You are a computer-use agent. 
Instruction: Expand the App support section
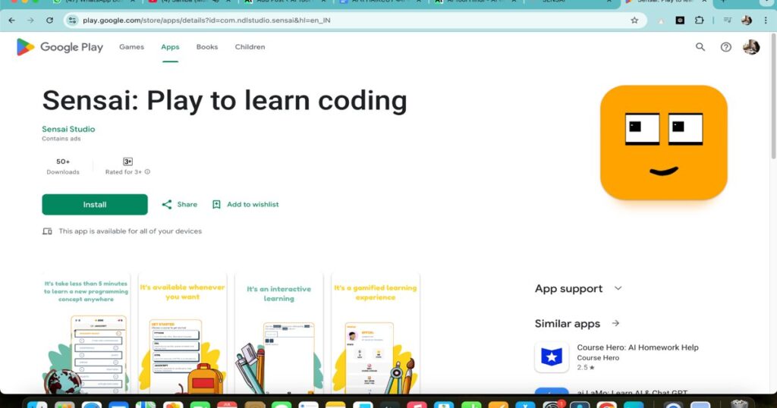[618, 289]
